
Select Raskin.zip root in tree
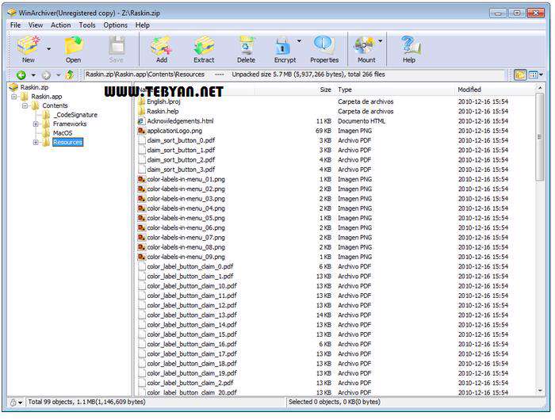[34, 87]
